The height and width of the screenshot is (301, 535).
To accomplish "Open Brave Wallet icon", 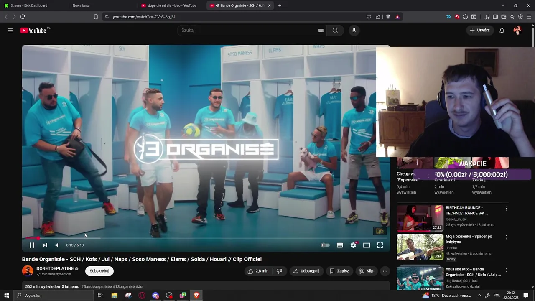I will [x=504, y=17].
